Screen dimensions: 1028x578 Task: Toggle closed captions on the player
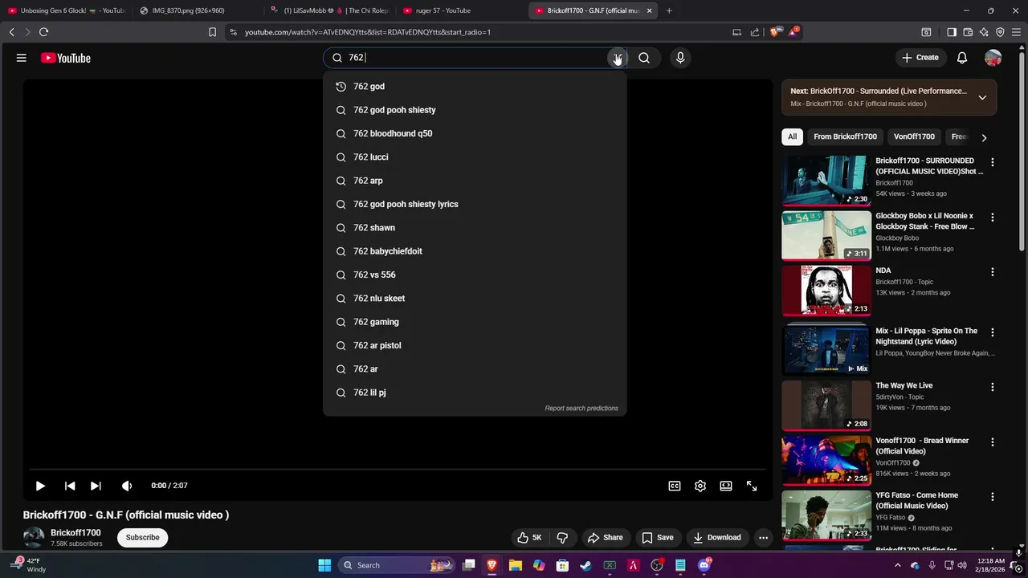(x=675, y=486)
